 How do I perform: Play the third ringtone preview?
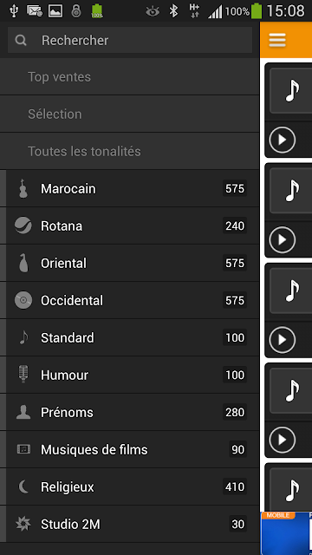click(282, 340)
